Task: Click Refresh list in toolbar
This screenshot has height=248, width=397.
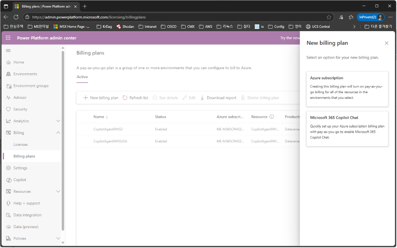Action: pyautogui.click(x=135, y=98)
